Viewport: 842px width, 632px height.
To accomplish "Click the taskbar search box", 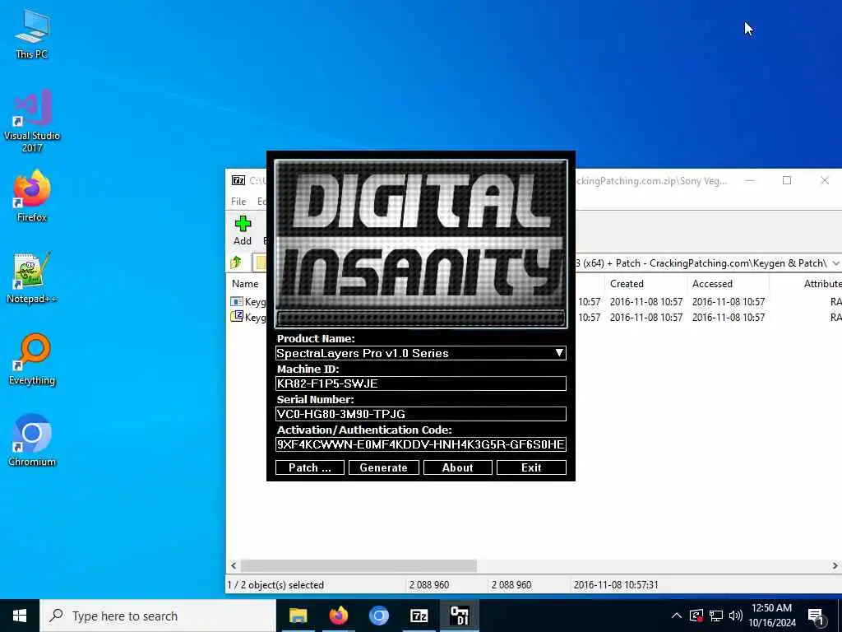I will click(x=158, y=616).
